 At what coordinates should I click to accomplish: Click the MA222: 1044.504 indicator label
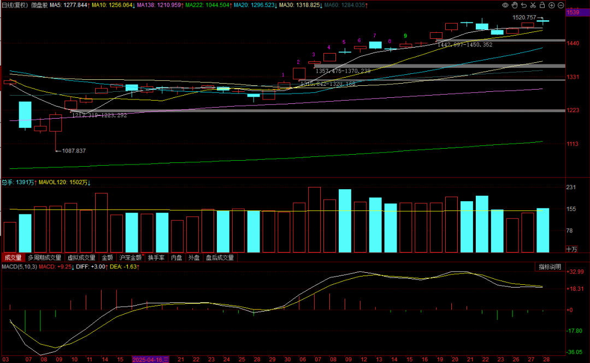click(209, 5)
